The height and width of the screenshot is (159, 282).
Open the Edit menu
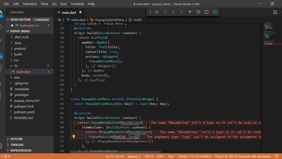click(x=16, y=4)
